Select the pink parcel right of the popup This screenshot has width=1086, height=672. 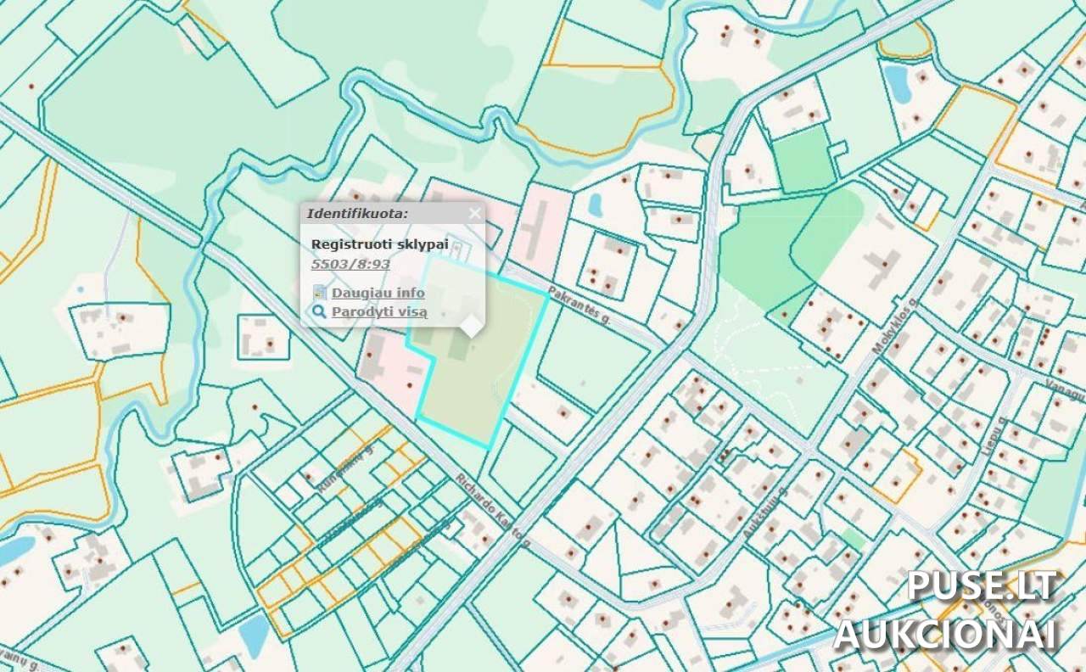(x=540, y=225)
